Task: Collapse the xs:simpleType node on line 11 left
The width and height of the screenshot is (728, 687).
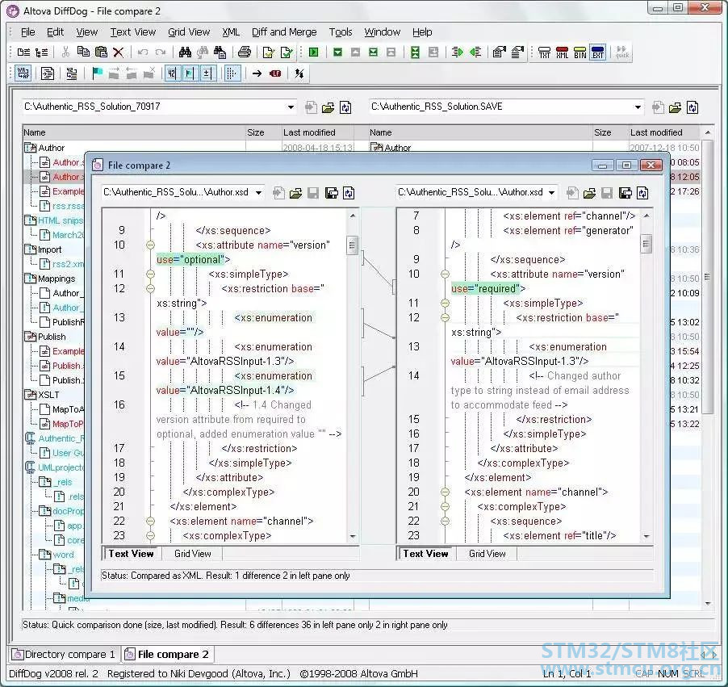Action: [x=150, y=274]
